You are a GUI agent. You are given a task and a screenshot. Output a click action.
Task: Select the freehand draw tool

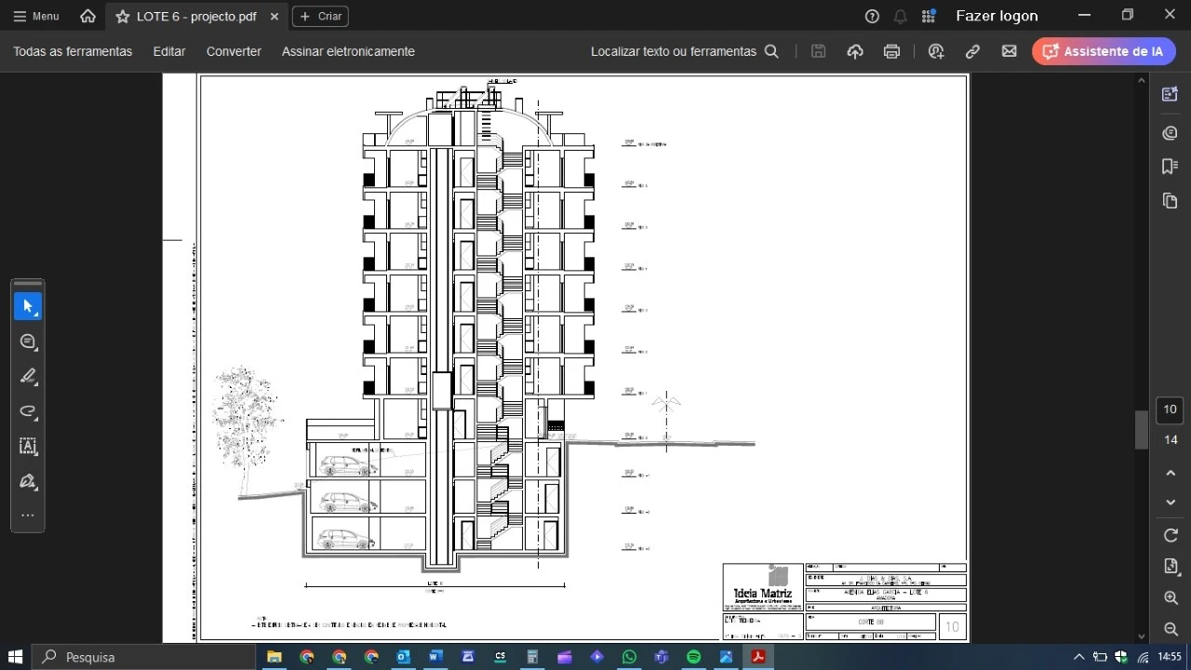pos(28,411)
